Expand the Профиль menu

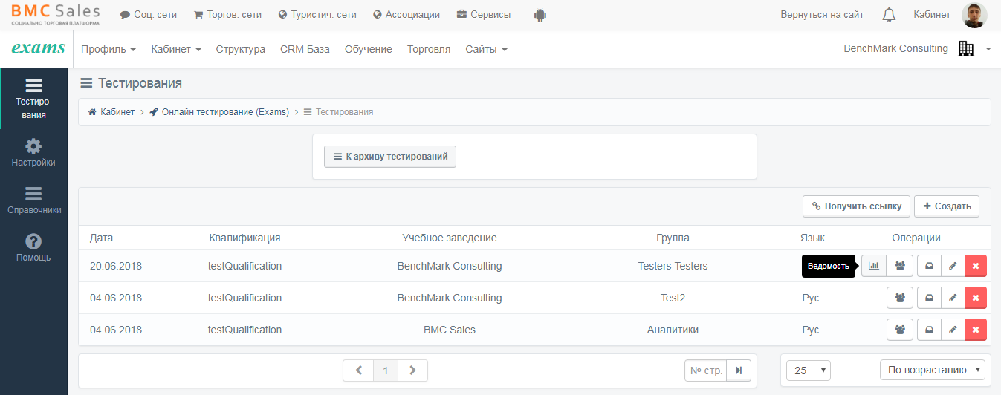(108, 49)
